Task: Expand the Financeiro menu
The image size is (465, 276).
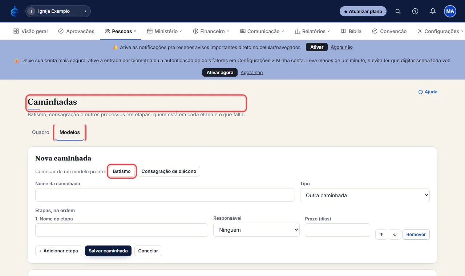Action: 211,31
